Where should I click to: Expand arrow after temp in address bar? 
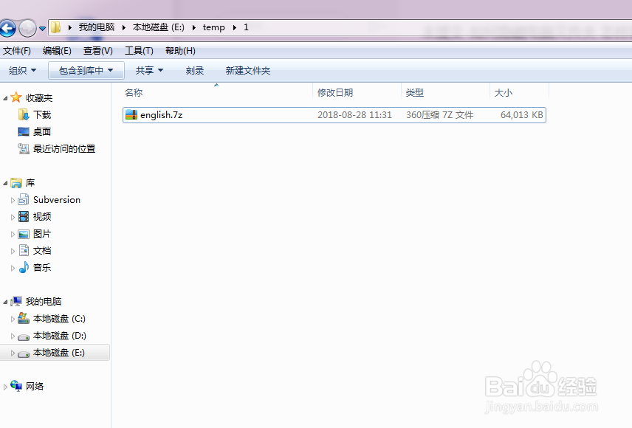pyautogui.click(x=234, y=27)
